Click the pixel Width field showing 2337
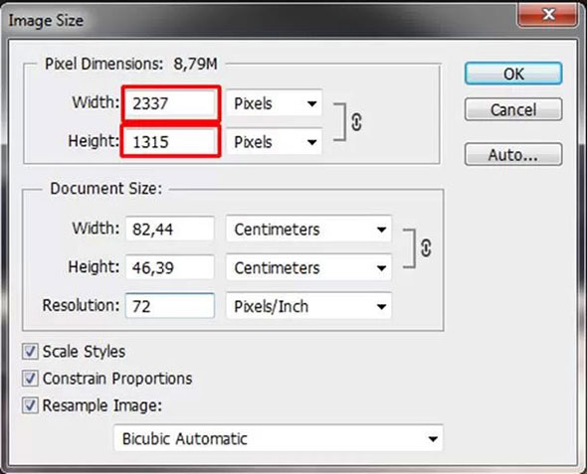 point(170,103)
